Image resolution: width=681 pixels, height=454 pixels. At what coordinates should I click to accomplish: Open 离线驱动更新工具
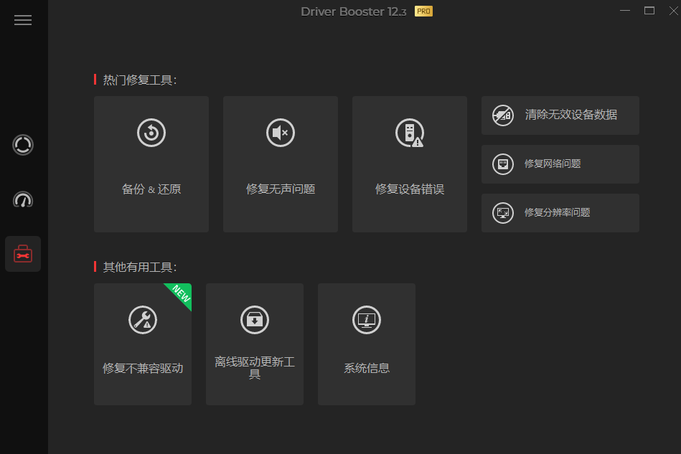(x=255, y=344)
